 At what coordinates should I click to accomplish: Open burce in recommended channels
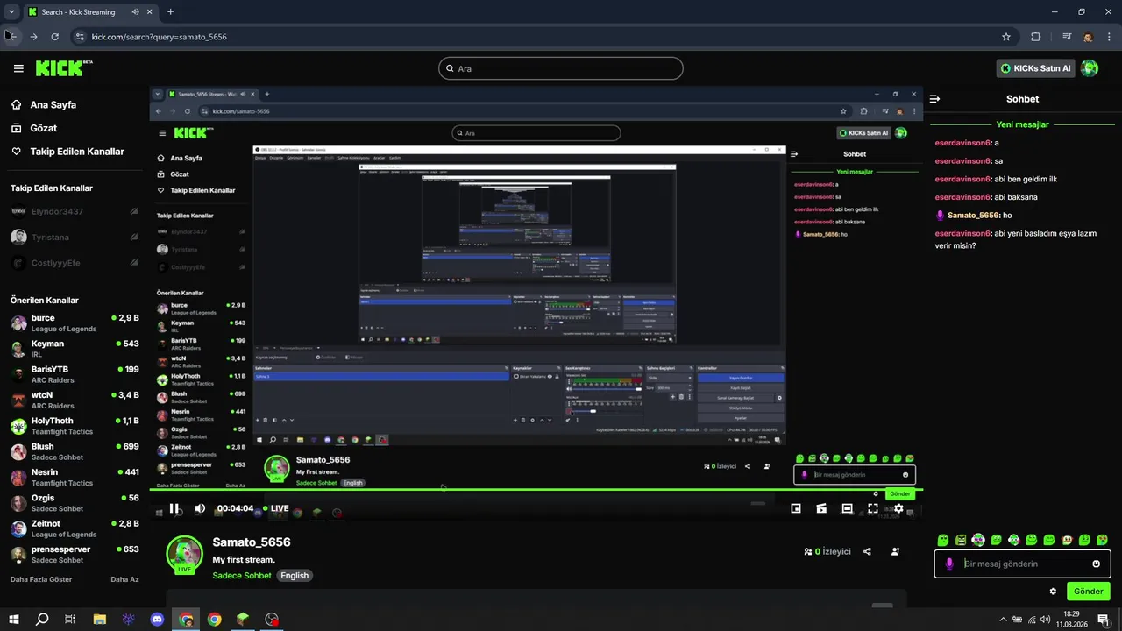click(x=75, y=323)
